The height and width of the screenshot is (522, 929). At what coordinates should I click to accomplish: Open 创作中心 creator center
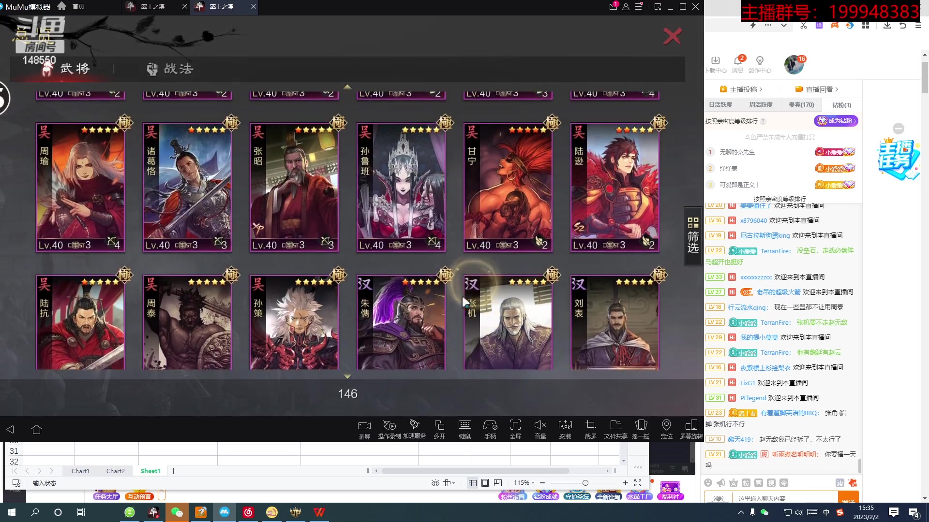tap(760, 64)
